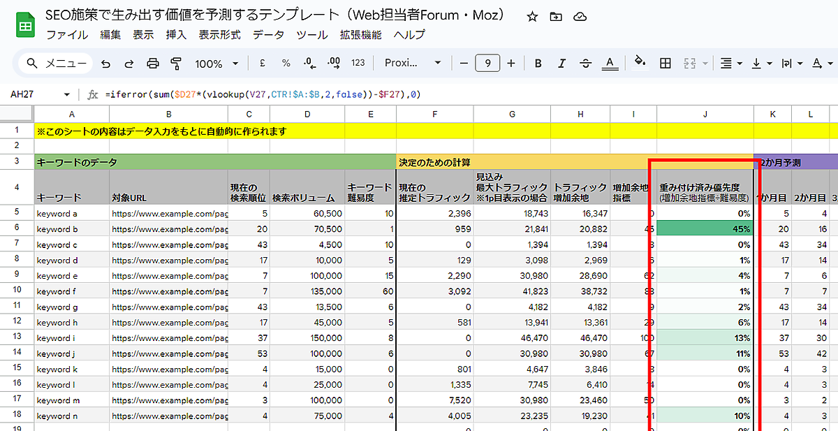Screen dimensions: 838x431
Task: Click the print icon
Action: click(153, 64)
